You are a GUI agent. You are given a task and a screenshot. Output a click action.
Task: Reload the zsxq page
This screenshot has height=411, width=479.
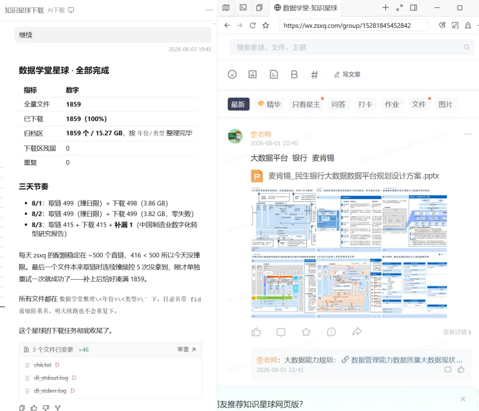pos(253,25)
